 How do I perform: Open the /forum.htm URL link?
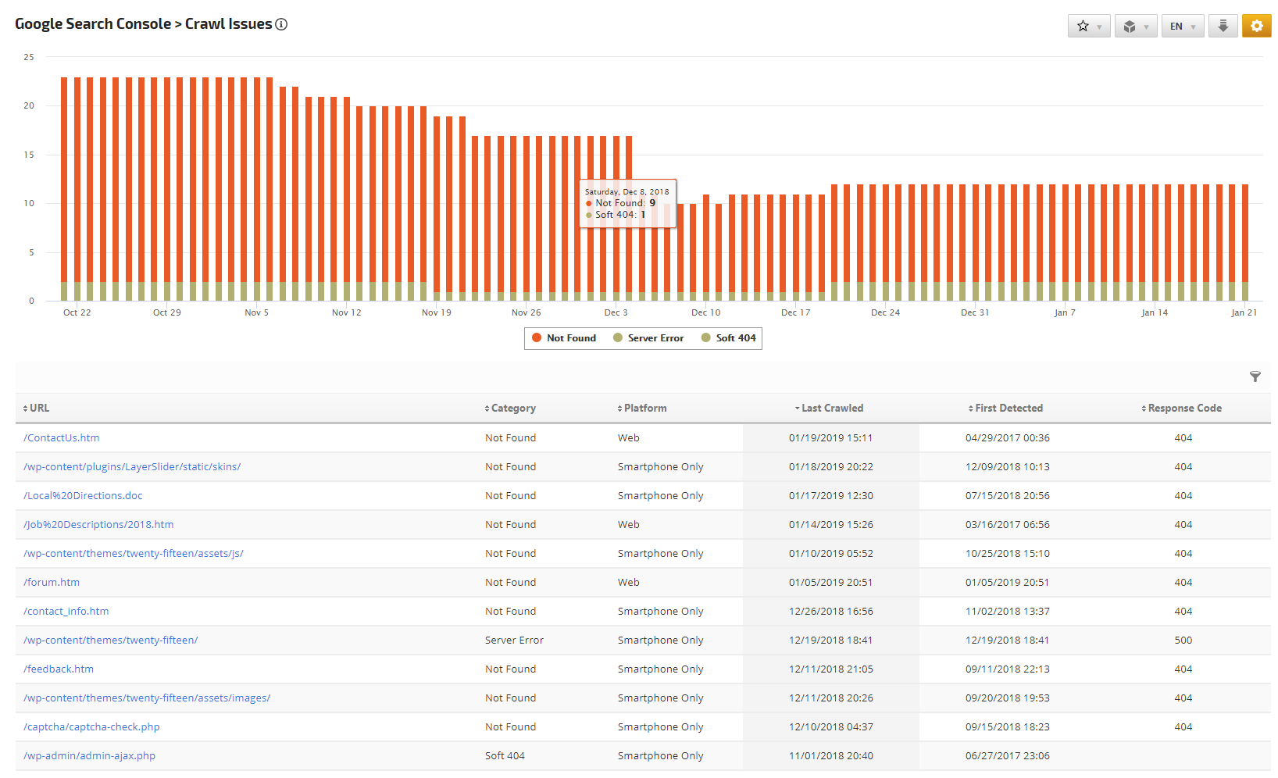point(52,583)
